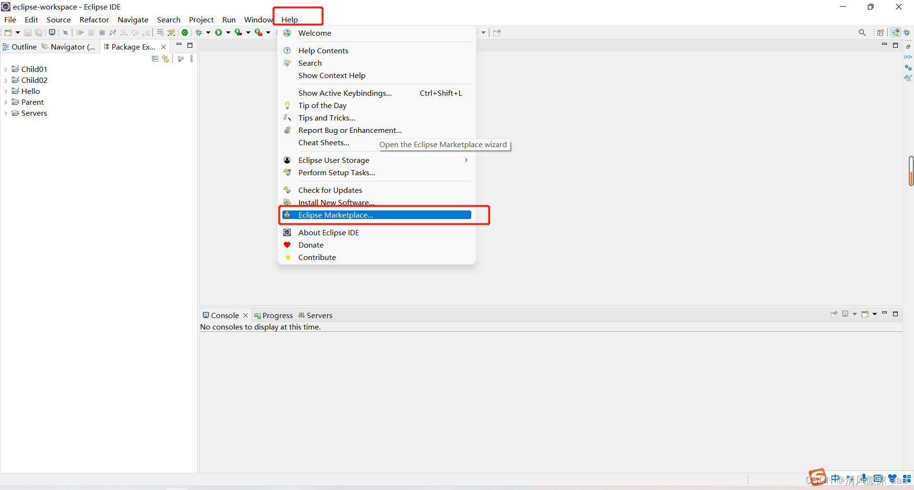Click the Resume debug icon

point(80,33)
